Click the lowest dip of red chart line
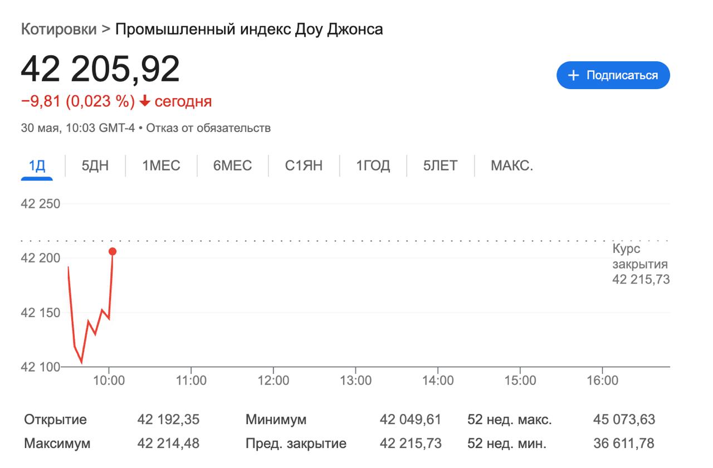 [x=81, y=362]
